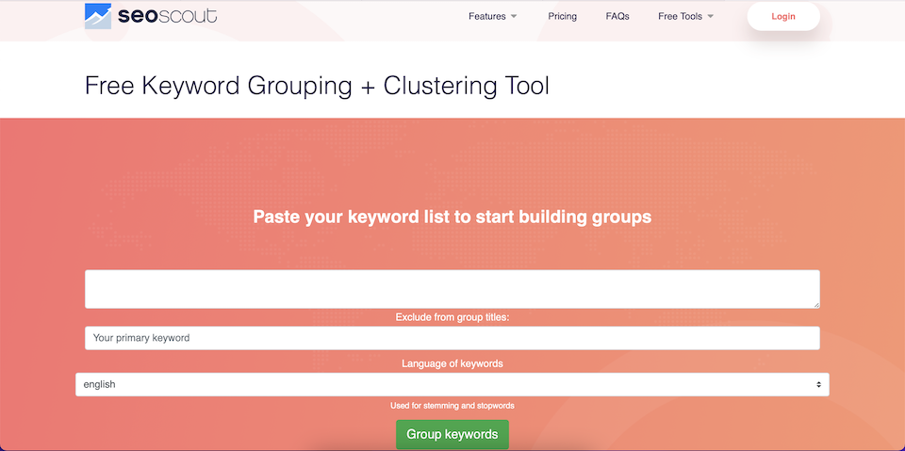
Task: Click the stemming and stopwords hint text
Action: (452, 406)
